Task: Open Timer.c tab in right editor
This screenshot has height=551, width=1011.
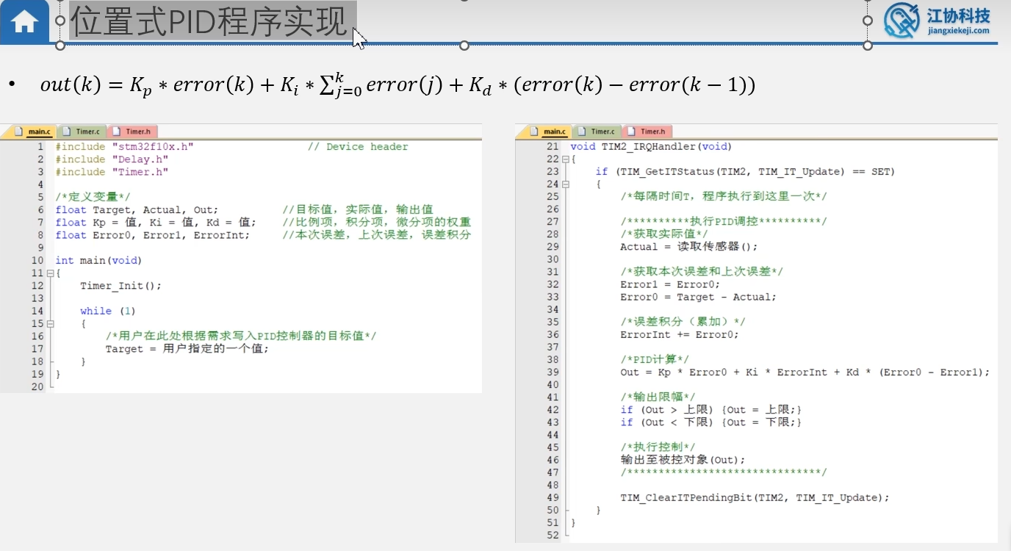Action: pyautogui.click(x=597, y=132)
